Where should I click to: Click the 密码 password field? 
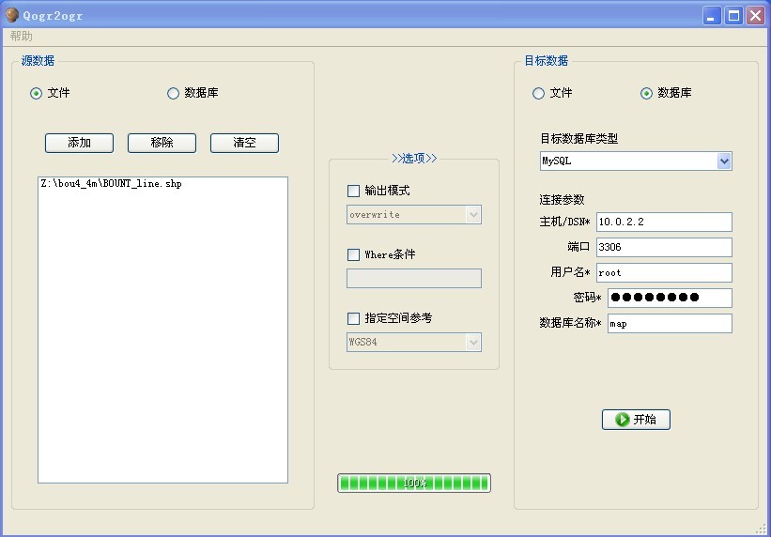pyautogui.click(x=670, y=298)
